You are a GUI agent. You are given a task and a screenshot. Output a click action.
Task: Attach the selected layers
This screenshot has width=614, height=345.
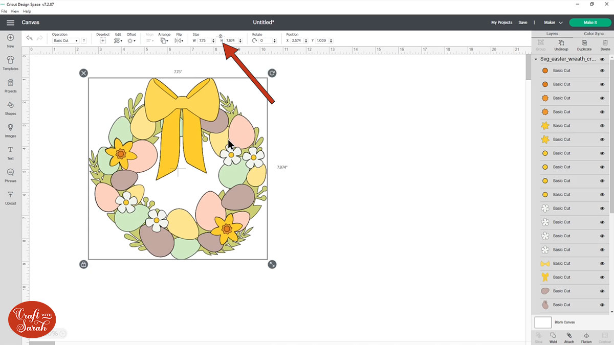click(569, 337)
